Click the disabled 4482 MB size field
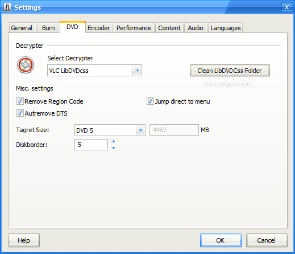This screenshot has height=254, width=295. (x=174, y=130)
